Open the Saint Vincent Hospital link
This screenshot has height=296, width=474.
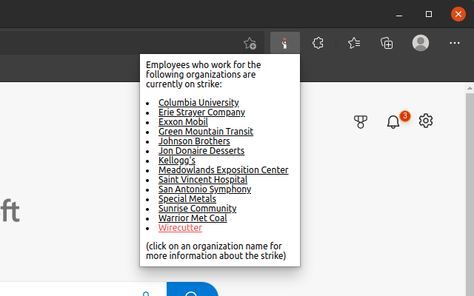pyautogui.click(x=203, y=180)
